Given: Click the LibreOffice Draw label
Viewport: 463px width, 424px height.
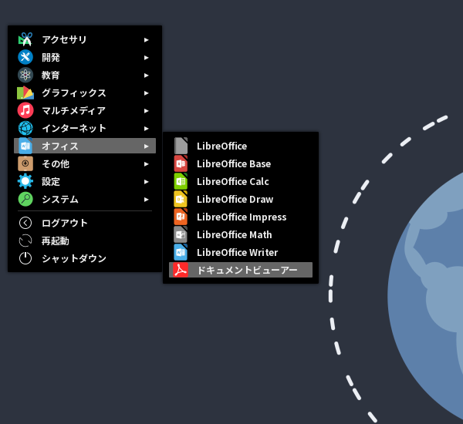Looking at the screenshot, I should (x=235, y=199).
